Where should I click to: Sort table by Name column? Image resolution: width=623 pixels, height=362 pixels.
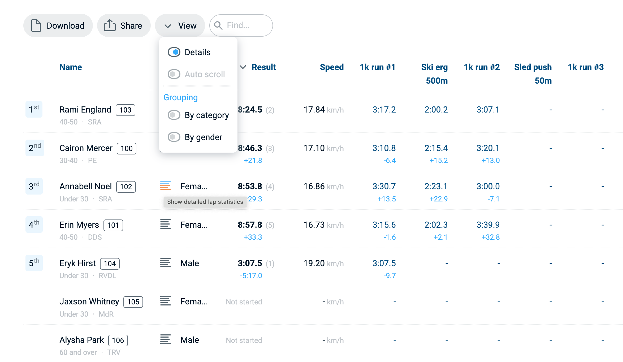tap(71, 67)
